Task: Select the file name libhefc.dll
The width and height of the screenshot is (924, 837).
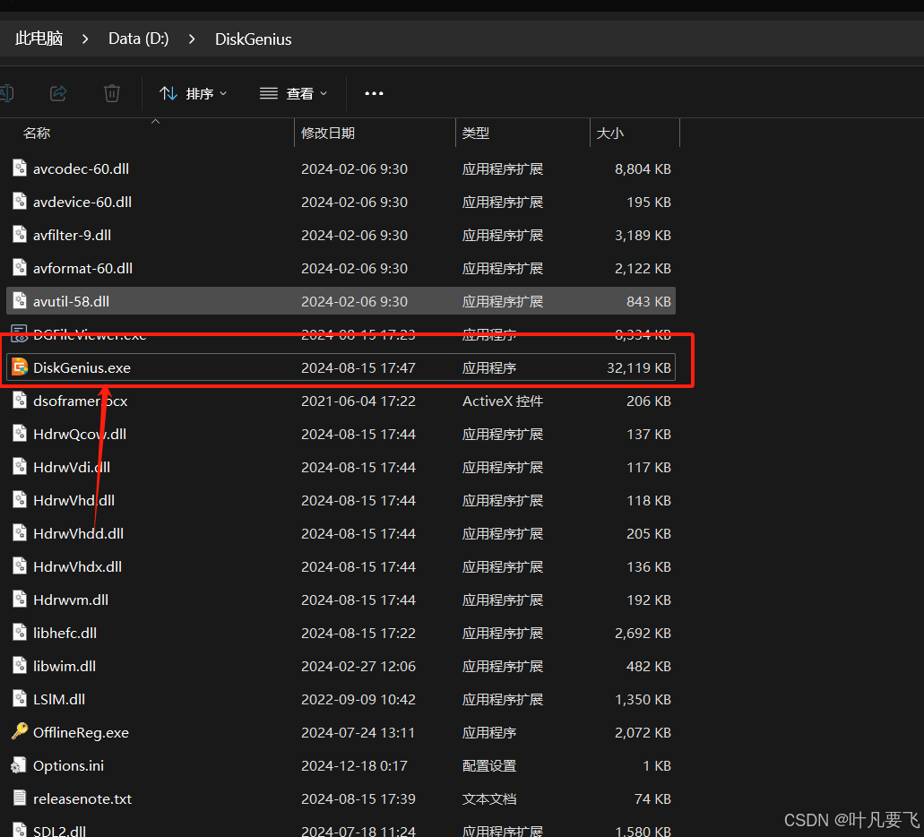Action: [65, 633]
